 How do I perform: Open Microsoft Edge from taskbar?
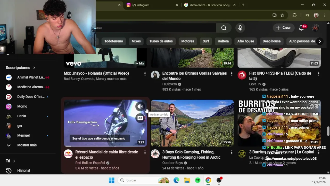tap(176, 180)
